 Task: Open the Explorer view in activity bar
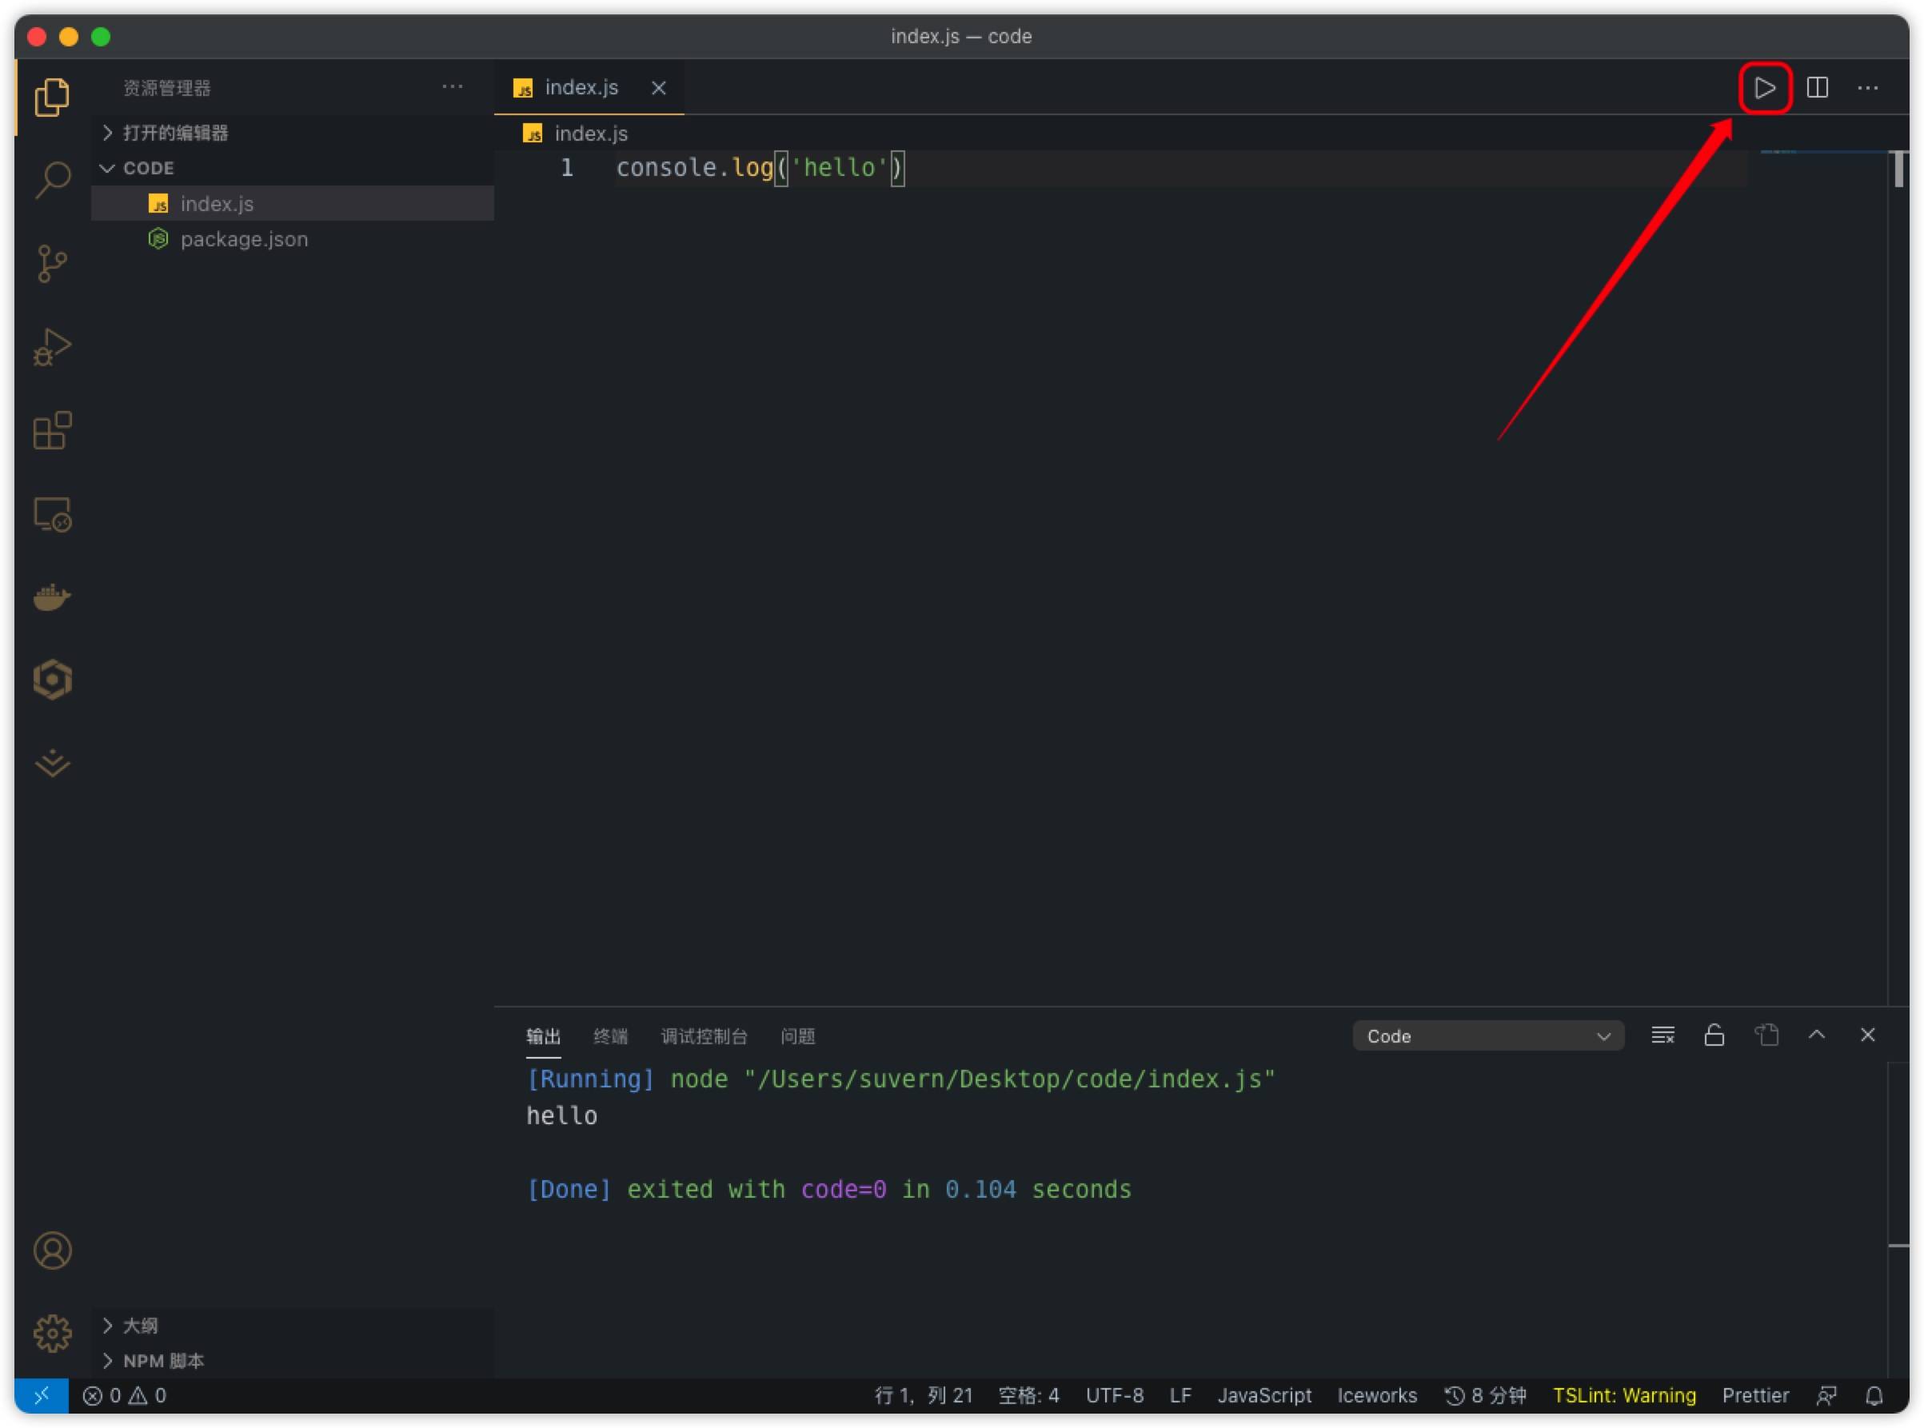point(52,96)
